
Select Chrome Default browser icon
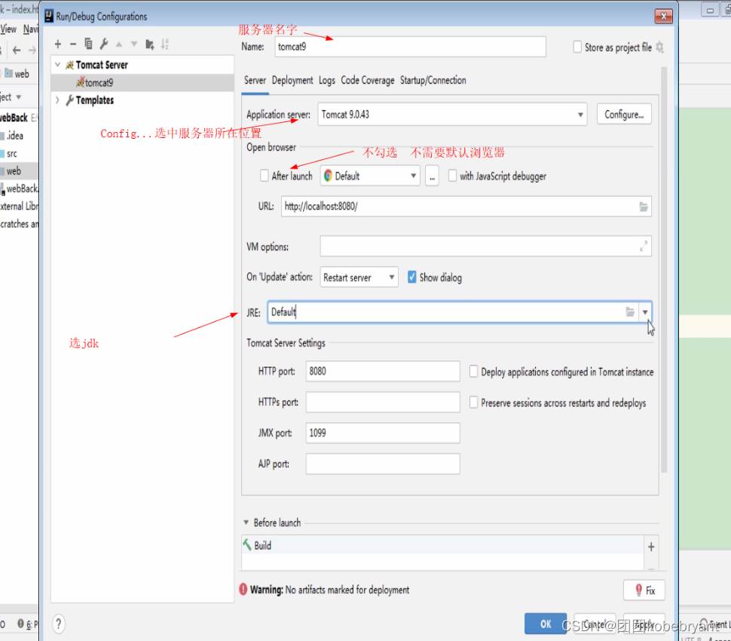[x=328, y=176]
